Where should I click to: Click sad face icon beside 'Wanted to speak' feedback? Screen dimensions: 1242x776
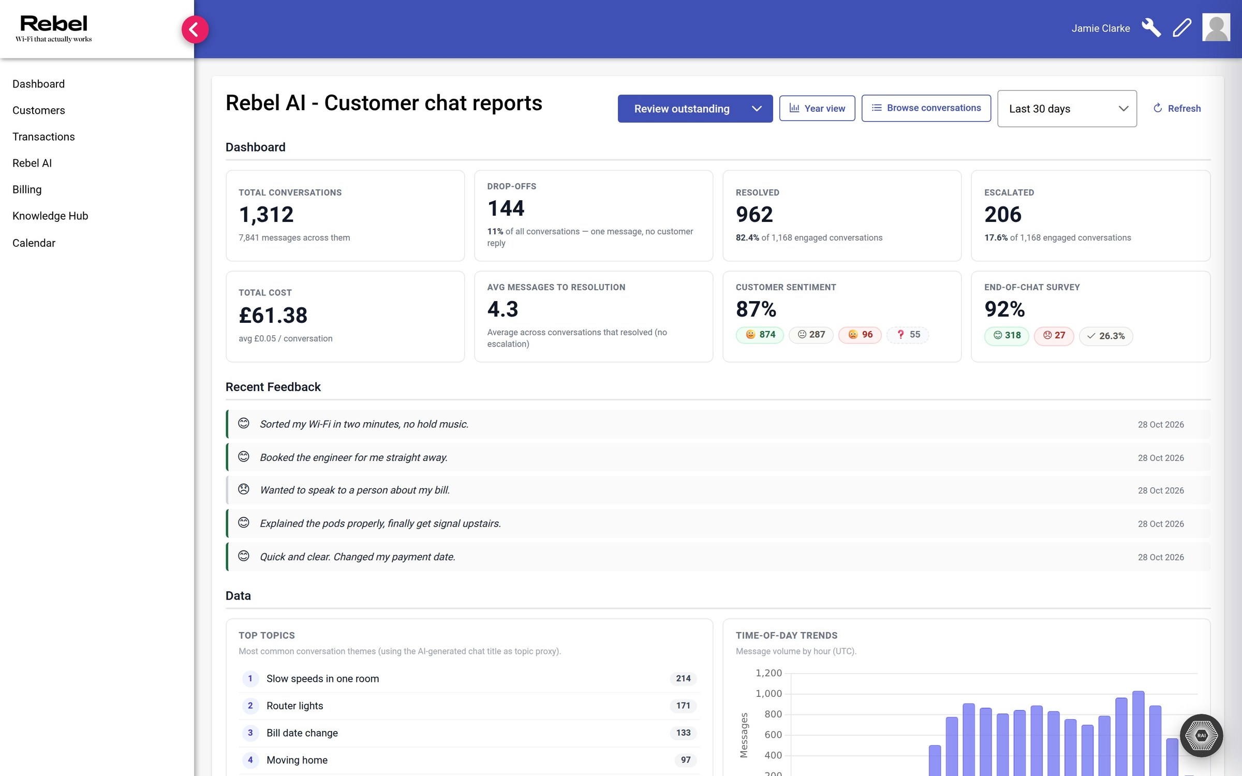pyautogui.click(x=244, y=489)
